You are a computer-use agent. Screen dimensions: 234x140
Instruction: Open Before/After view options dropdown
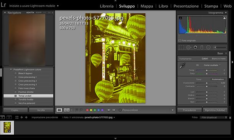[x=71, y=110]
